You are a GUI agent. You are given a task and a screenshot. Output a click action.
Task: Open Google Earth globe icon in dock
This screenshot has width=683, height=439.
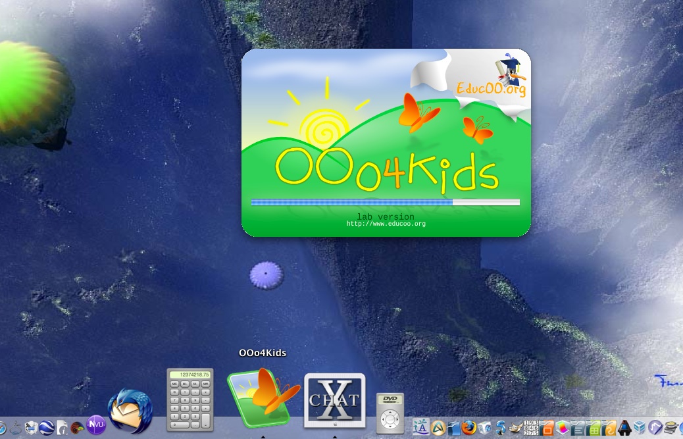(x=46, y=428)
